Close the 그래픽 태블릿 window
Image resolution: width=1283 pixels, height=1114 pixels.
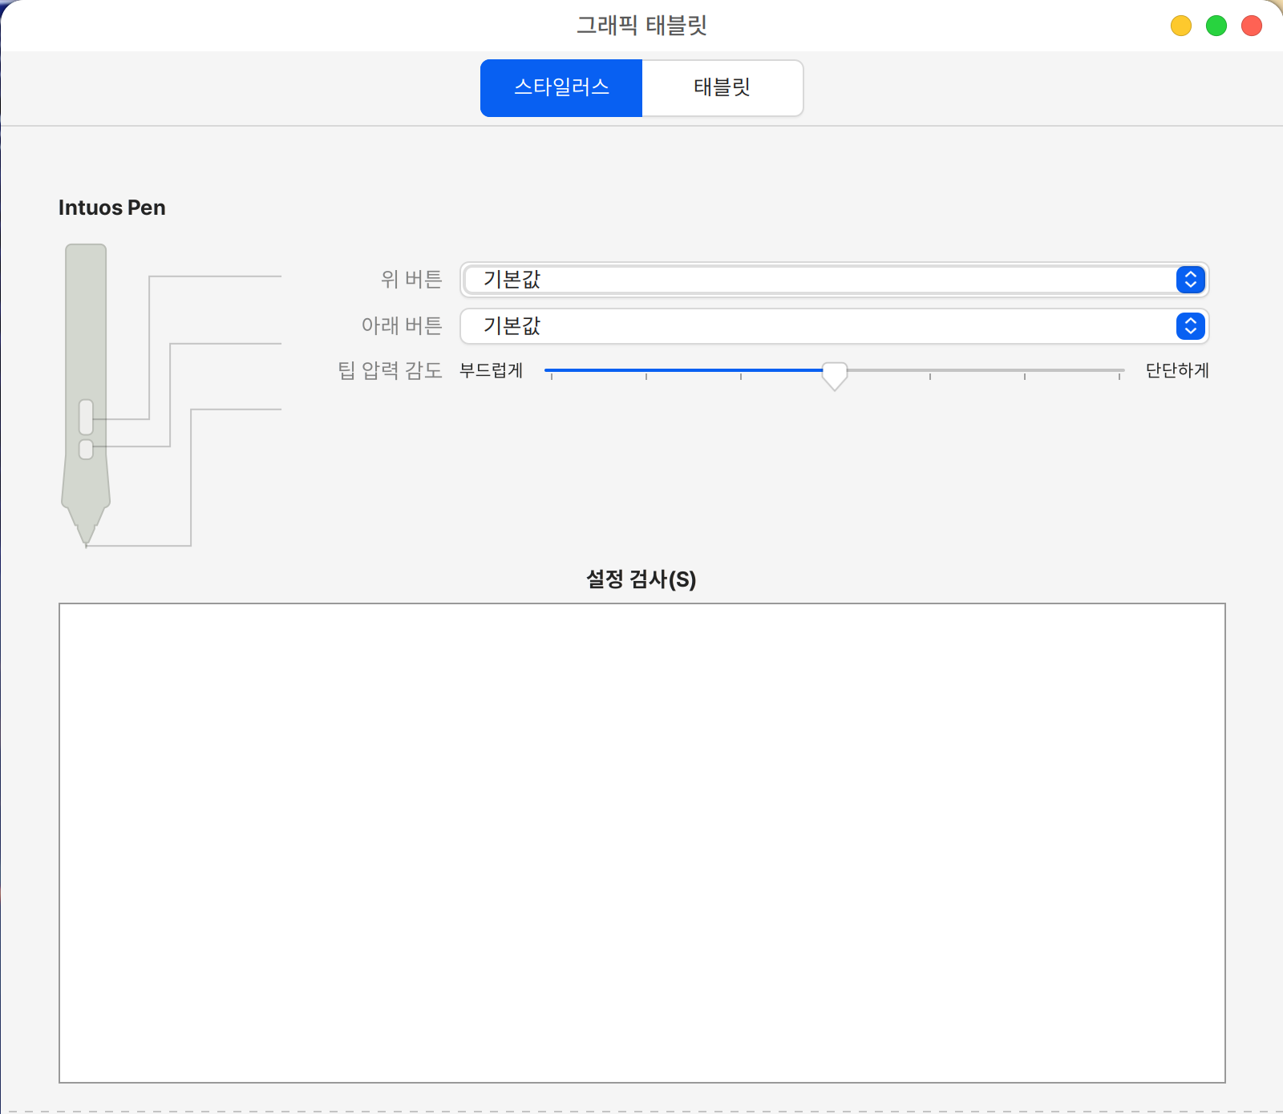point(1252,26)
